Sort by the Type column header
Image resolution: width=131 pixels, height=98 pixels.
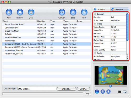coord(56,21)
